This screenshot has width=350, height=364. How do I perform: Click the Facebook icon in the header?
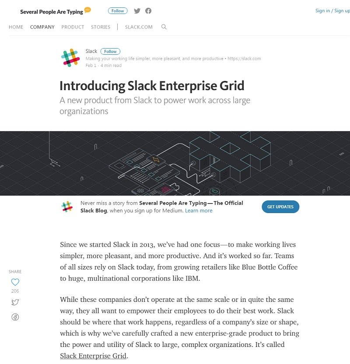coord(148,11)
